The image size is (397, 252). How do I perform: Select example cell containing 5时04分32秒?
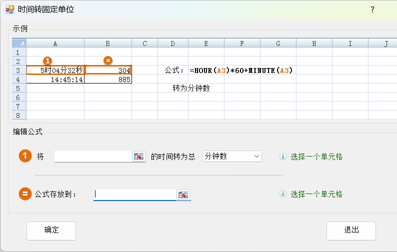pyautogui.click(x=55, y=70)
